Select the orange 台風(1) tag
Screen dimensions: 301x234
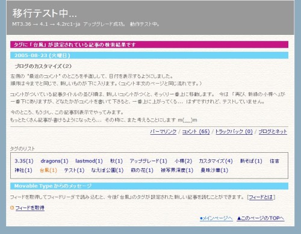tap(48, 170)
